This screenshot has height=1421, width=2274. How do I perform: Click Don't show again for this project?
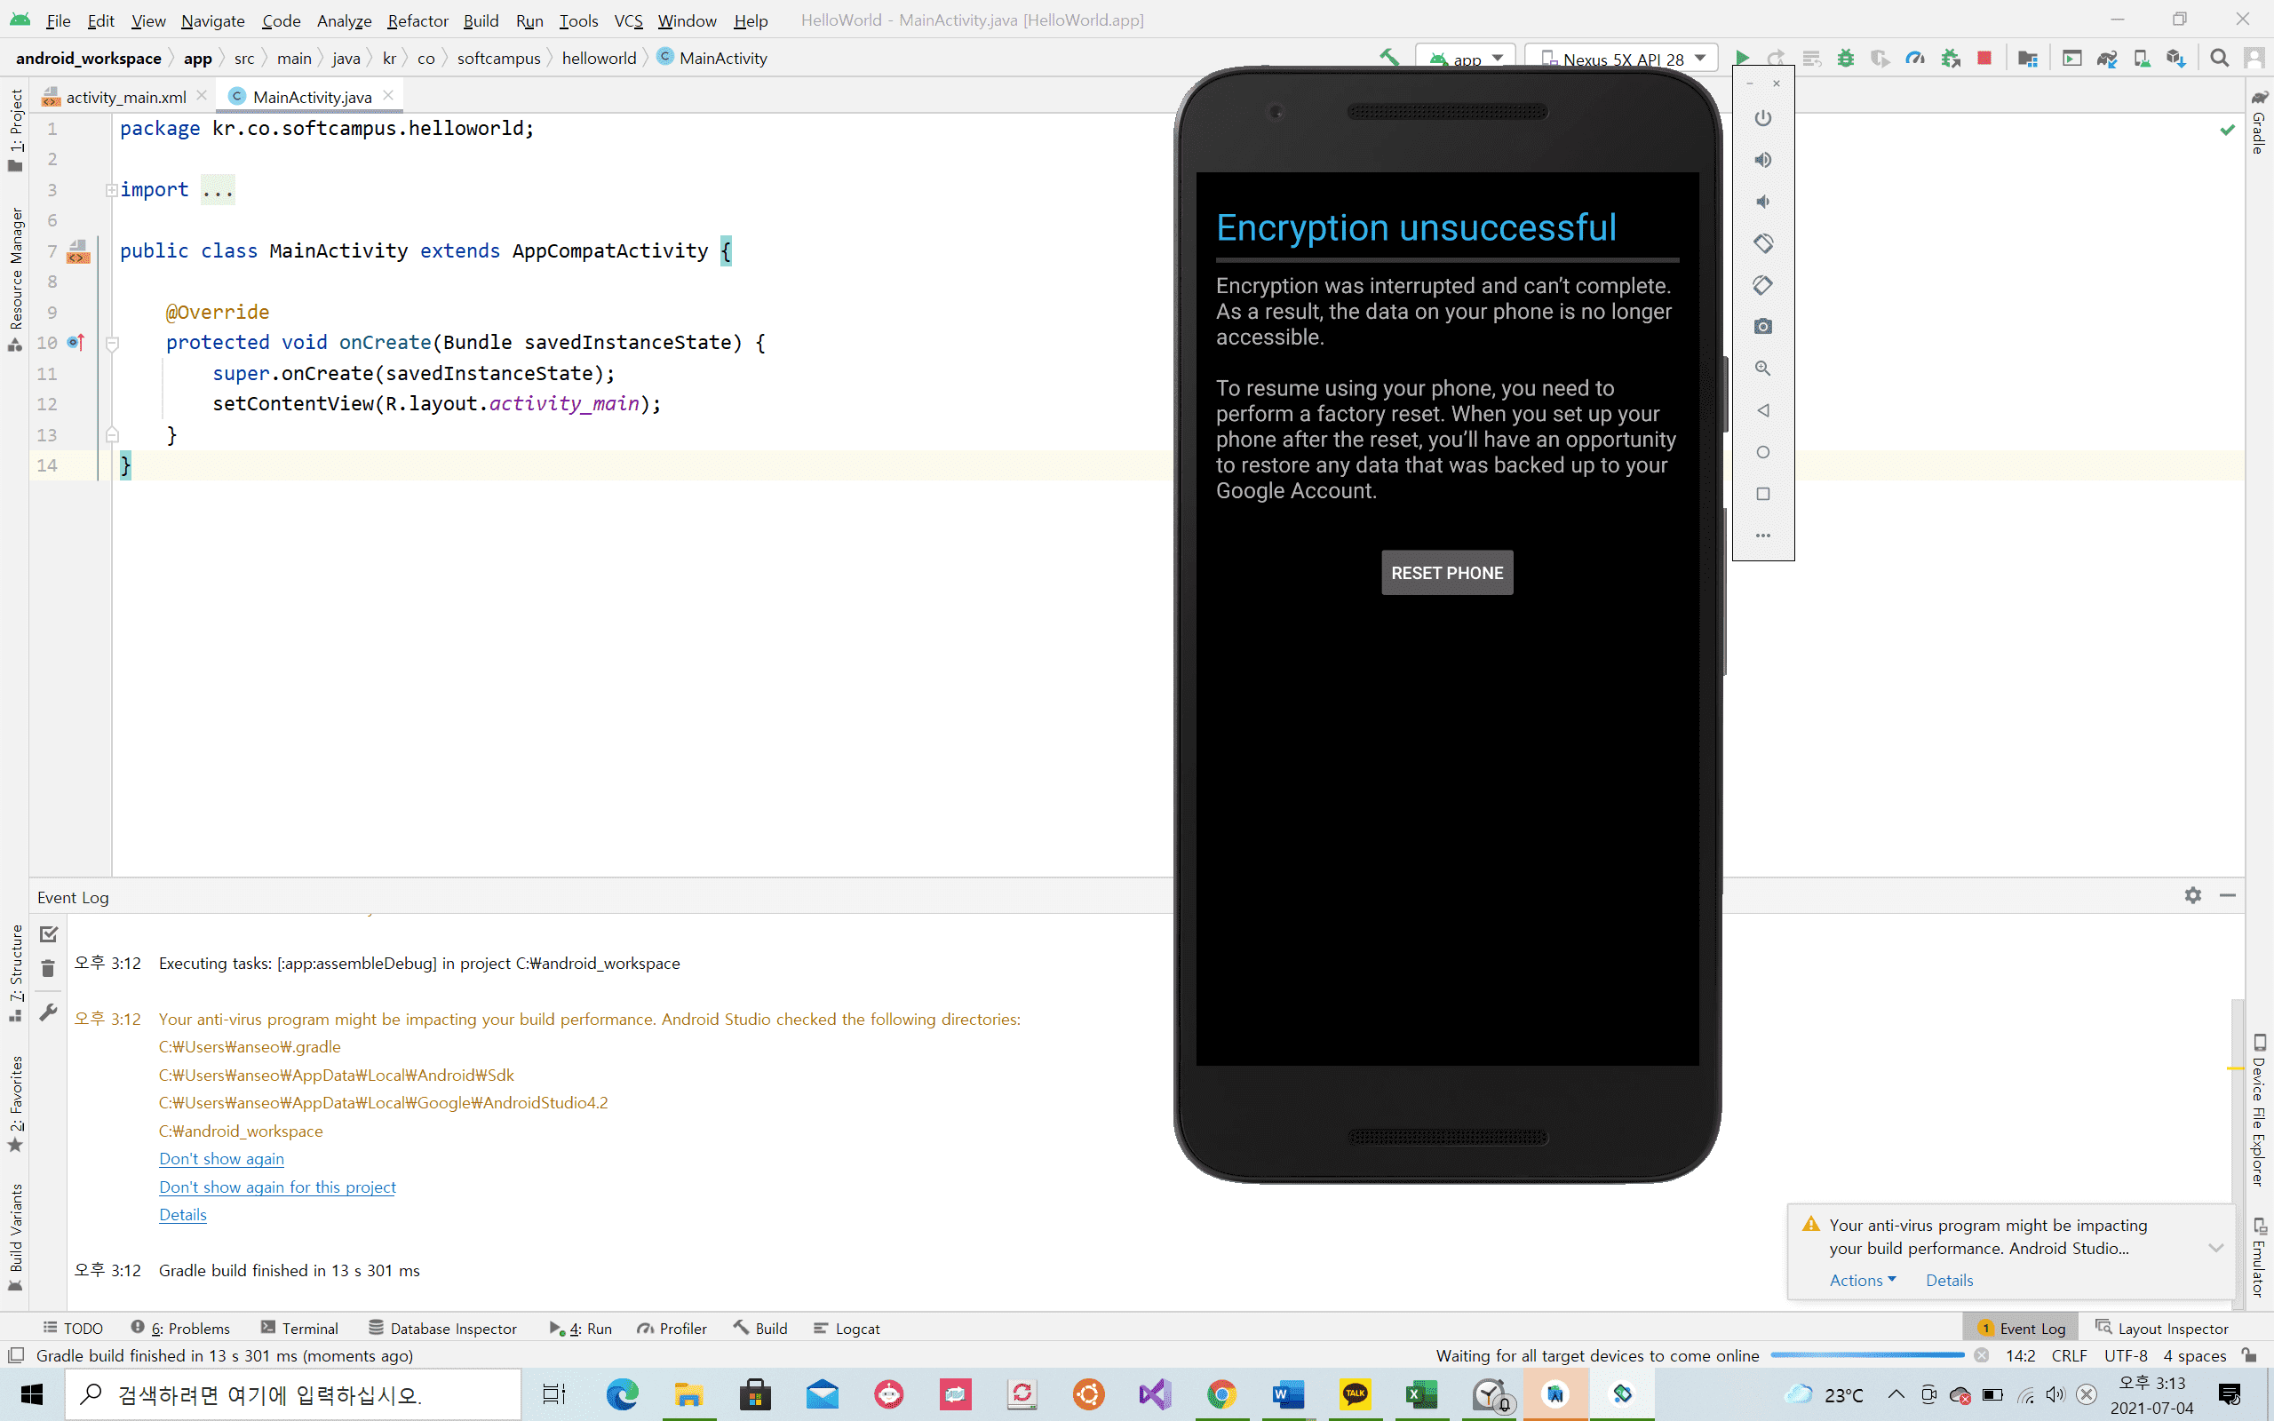click(x=277, y=1187)
